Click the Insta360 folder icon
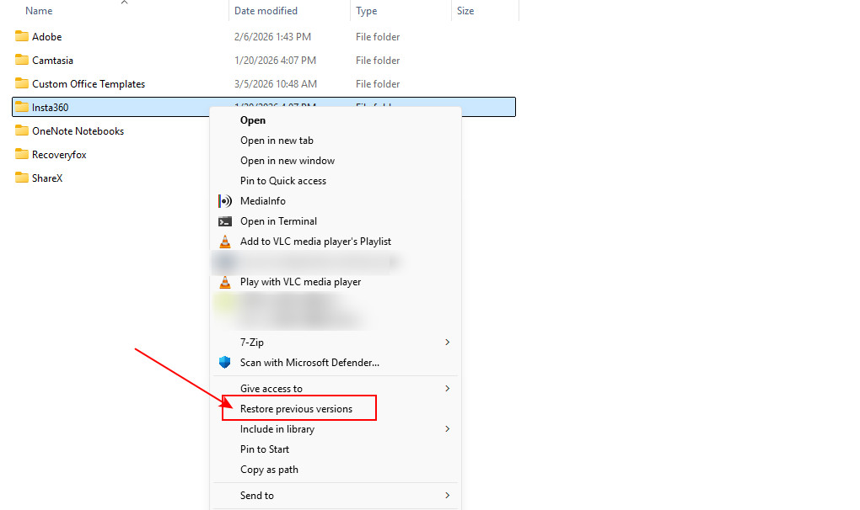The image size is (860, 510). (22, 107)
